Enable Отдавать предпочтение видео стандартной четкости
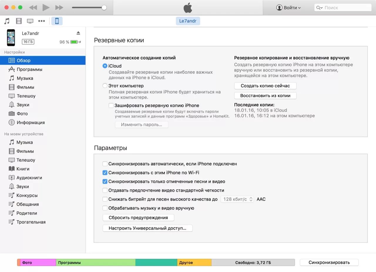The width and height of the screenshot is (376, 272). coord(105,190)
